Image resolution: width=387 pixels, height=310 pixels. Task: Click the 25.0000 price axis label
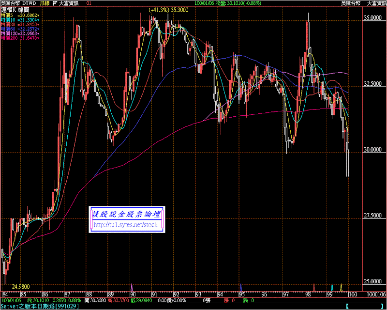coord(373,281)
